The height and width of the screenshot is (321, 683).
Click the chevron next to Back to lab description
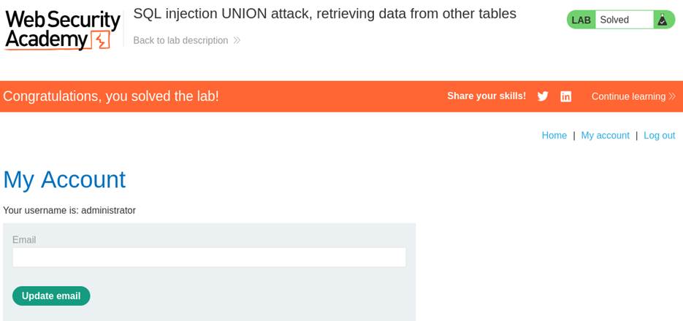click(237, 41)
